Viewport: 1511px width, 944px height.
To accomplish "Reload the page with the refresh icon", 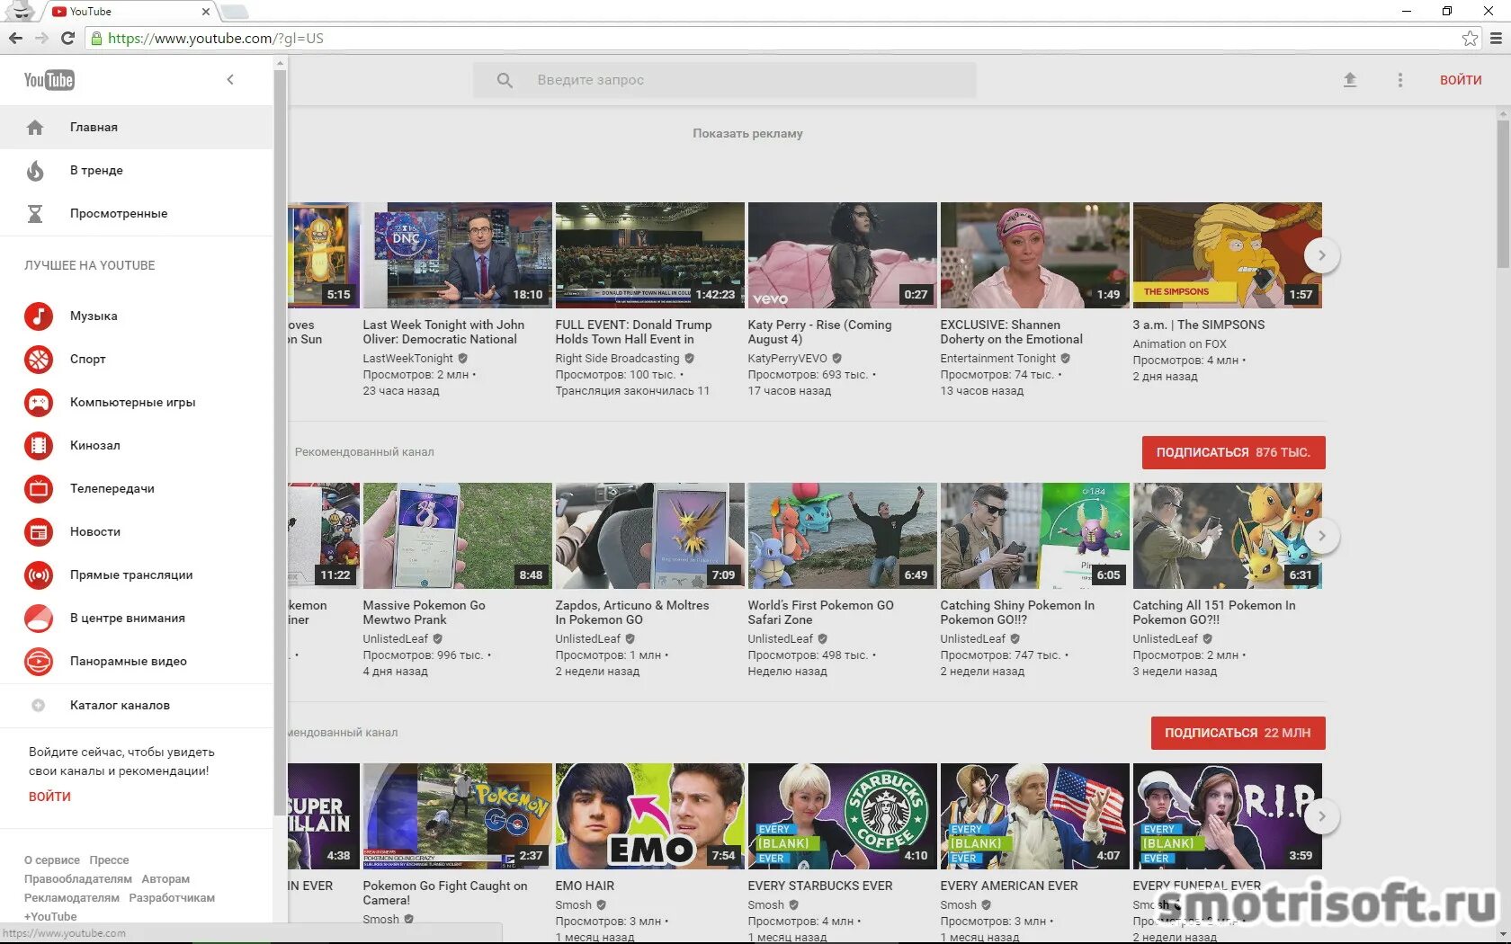I will [67, 38].
